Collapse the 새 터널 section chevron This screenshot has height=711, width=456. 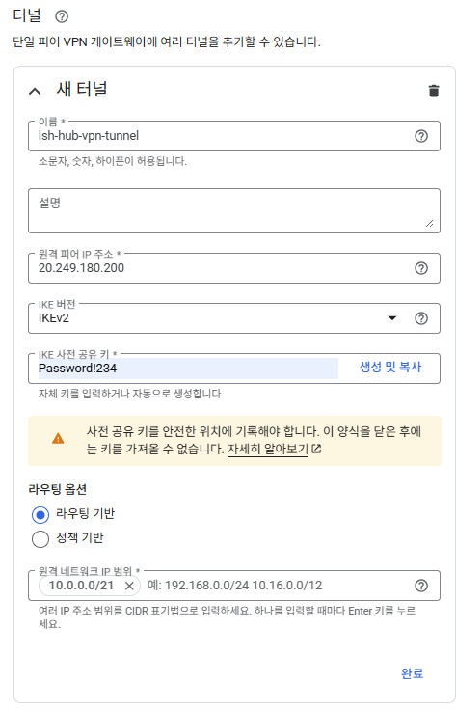click(x=35, y=91)
